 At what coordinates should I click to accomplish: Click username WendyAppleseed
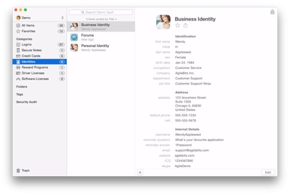tap(188, 134)
